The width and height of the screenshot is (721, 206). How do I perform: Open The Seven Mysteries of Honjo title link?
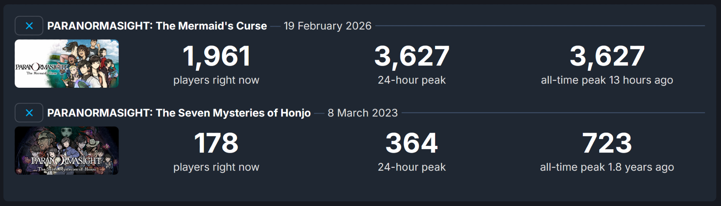pos(179,113)
